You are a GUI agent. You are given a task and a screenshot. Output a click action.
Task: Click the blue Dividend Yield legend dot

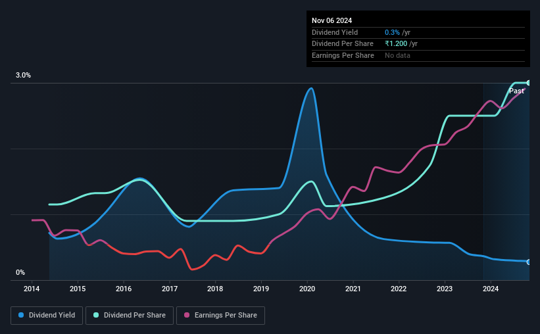[x=21, y=315]
